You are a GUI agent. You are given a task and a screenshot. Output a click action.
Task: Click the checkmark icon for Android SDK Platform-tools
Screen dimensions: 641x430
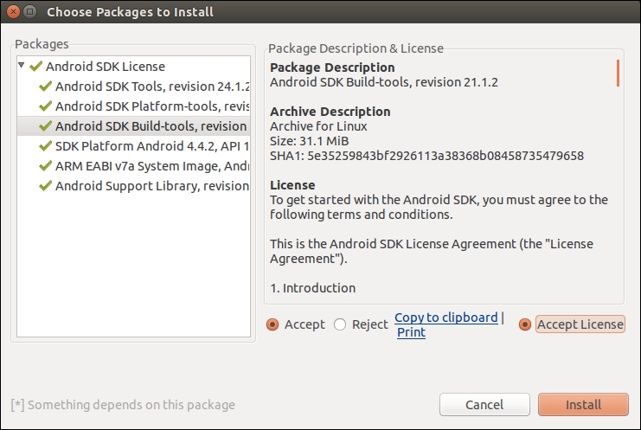click(x=45, y=106)
